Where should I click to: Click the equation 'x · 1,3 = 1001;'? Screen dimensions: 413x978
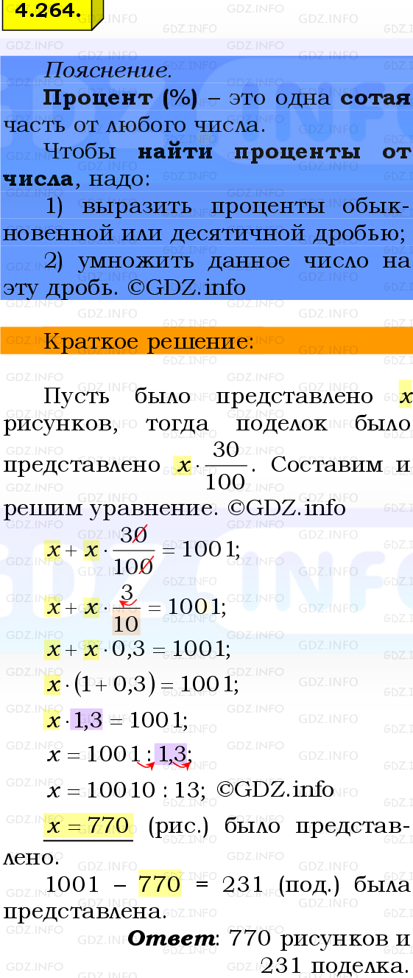point(116,721)
